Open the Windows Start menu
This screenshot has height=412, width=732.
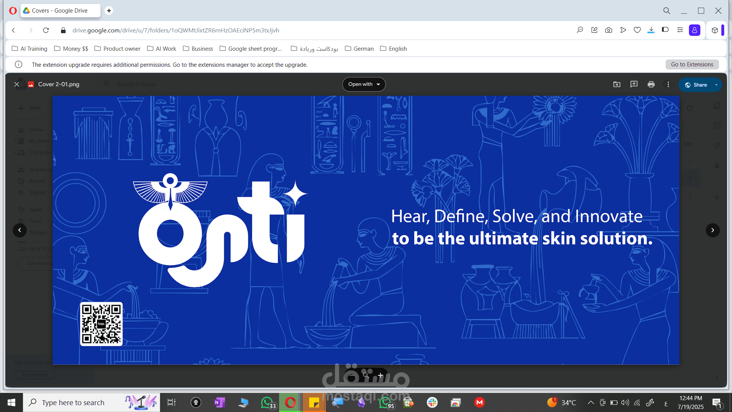pos(11,402)
